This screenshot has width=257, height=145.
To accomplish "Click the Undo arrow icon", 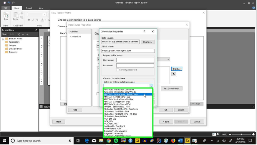I will point(9,3).
